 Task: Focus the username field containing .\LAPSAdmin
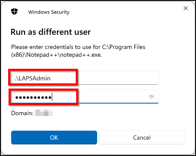coord(85,78)
